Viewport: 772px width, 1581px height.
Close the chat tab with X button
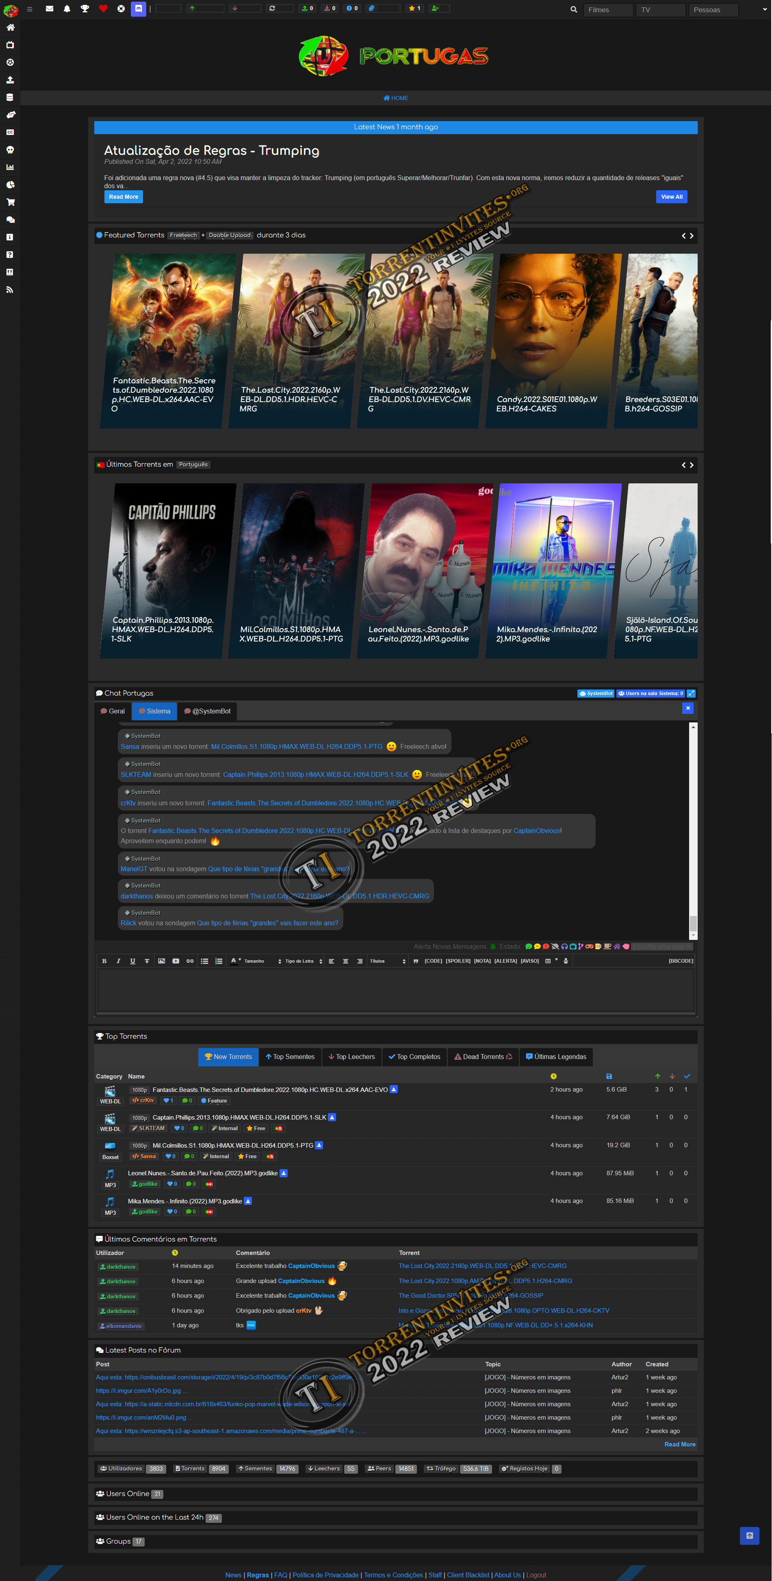(x=688, y=708)
